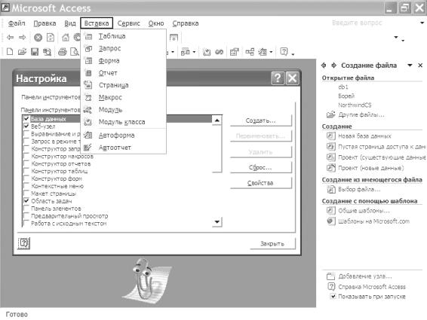This screenshot has height=320, width=427.
Task: Click the link chain toolbar icon
Action: (220, 51)
